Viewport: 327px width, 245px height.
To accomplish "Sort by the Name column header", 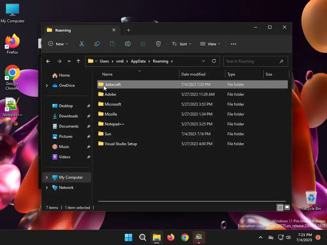I will pyautogui.click(x=138, y=74).
